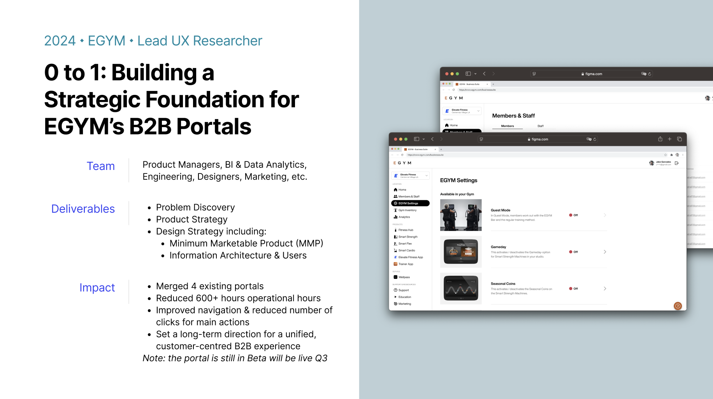Click the reload icon in front window figma.com bar

(595, 139)
